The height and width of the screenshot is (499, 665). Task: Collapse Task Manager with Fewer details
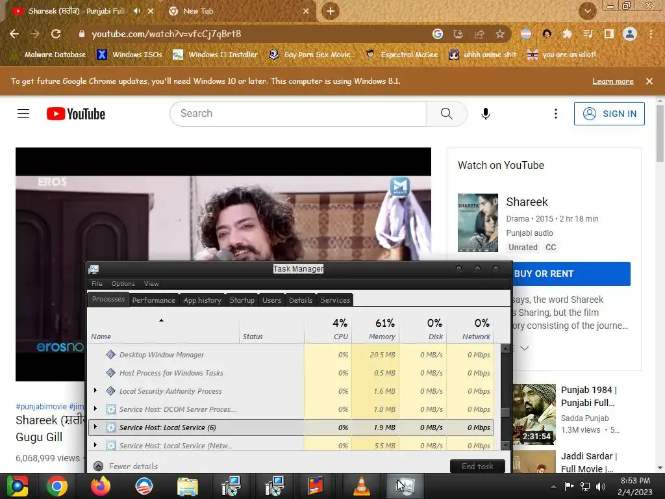pos(125,467)
